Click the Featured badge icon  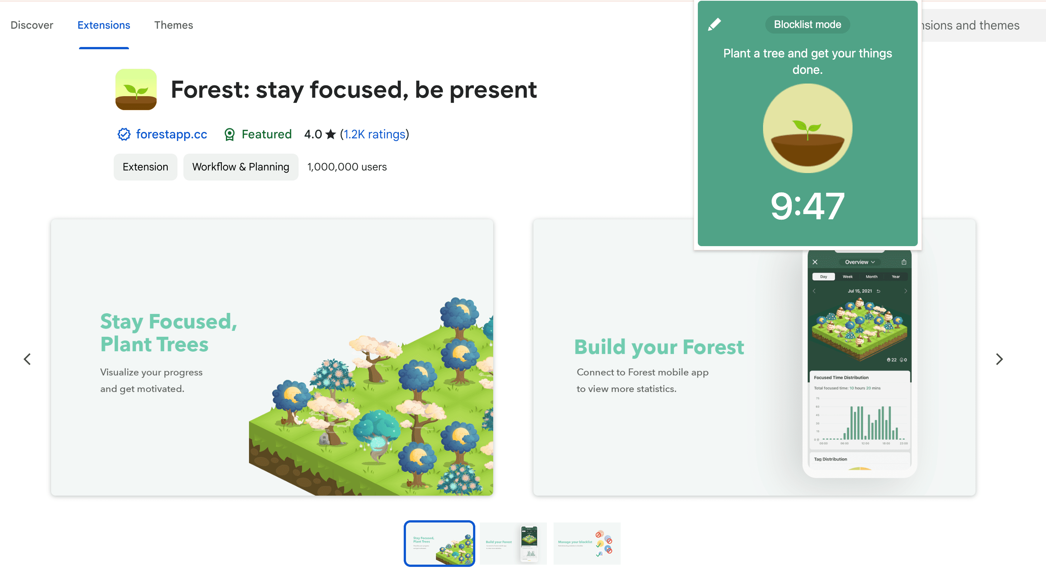tap(230, 134)
